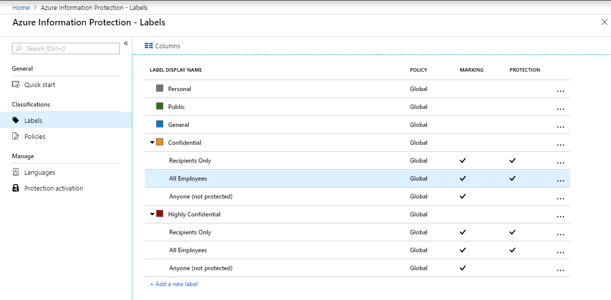This screenshot has height=300, width=611.
Task: Click the Global policy cell for Public
Action: click(418, 107)
